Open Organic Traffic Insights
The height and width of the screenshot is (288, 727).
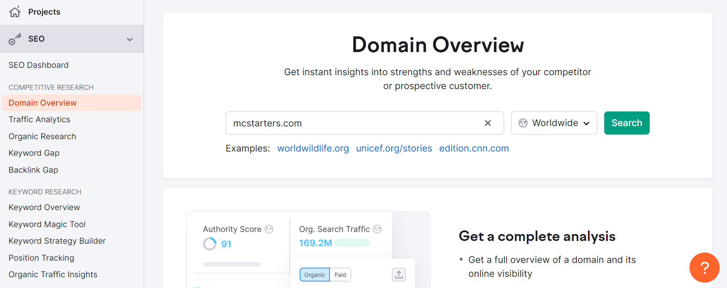(53, 274)
